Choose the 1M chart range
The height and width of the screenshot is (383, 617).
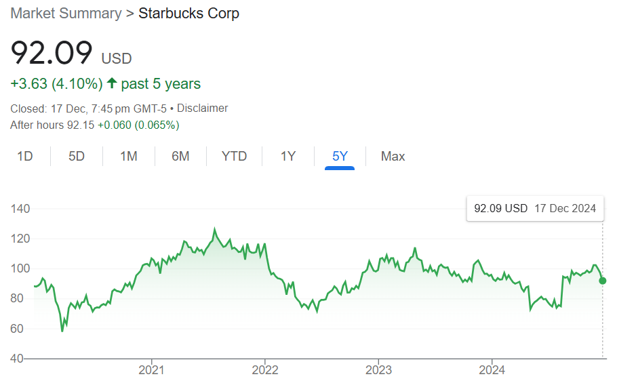[x=129, y=157]
